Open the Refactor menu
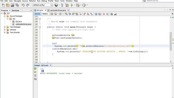This screenshot has height=98, width=174. [x=32, y=1]
